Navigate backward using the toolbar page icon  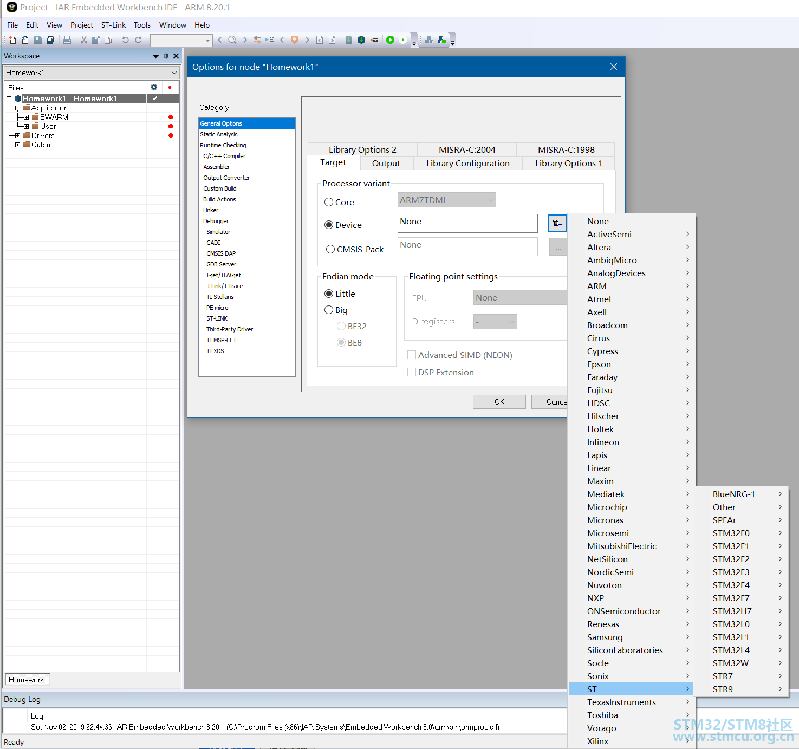point(320,40)
